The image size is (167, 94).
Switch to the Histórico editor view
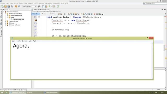pyautogui.click(x=52, y=14)
